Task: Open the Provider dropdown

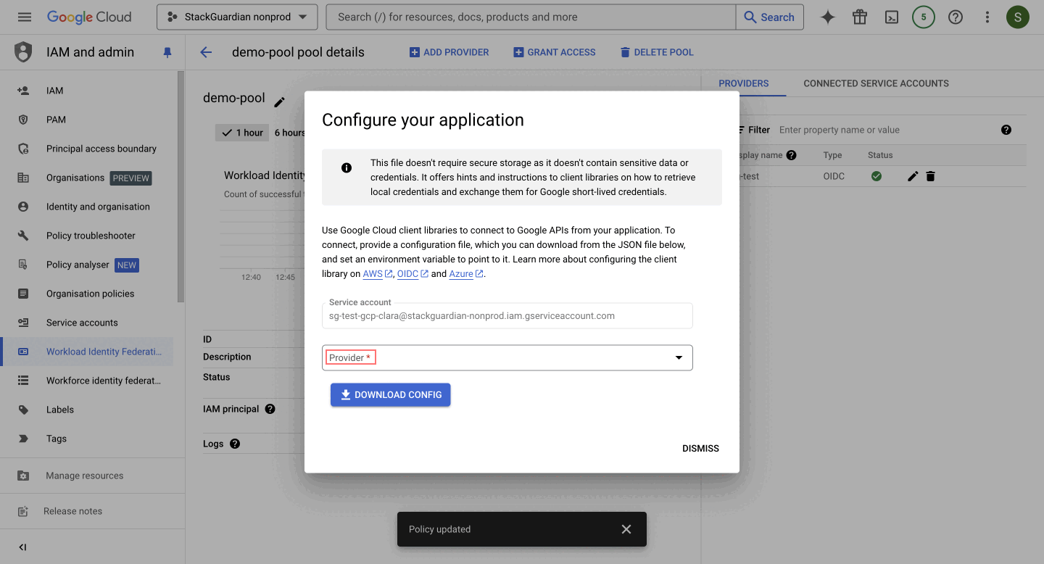Action: 507,357
